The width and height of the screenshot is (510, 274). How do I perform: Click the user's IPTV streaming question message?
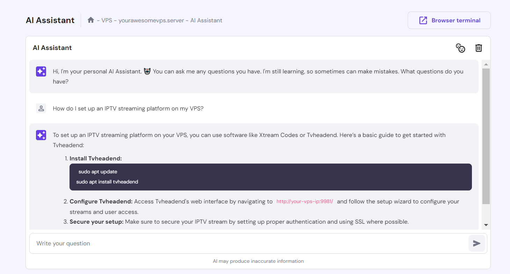(128, 108)
